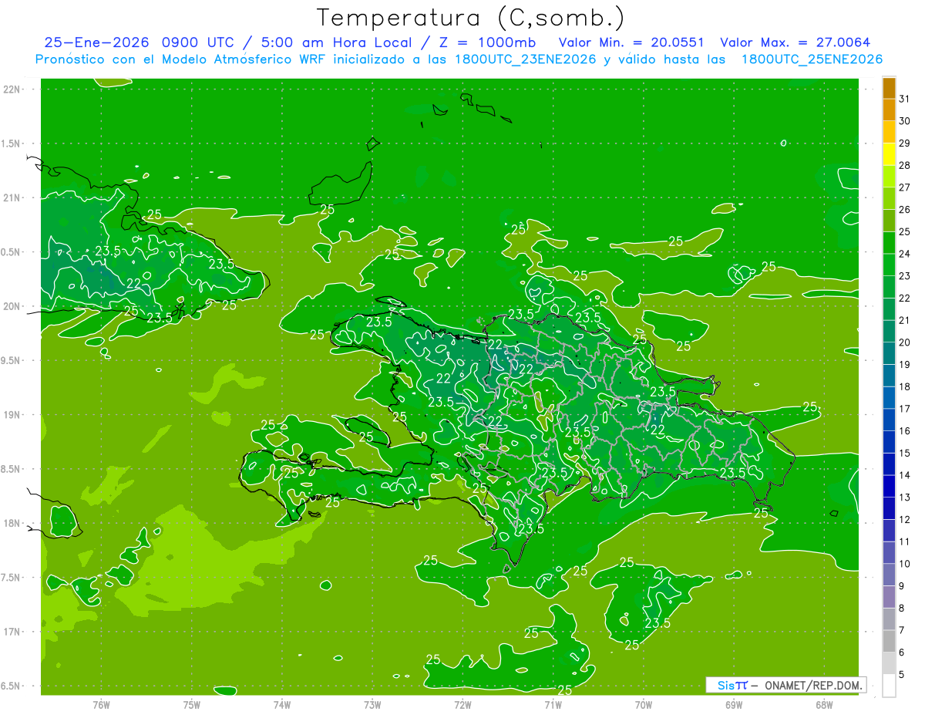The height and width of the screenshot is (715, 925).
Task: Click the 'ONAMET/REP.DOM.' credit label
Action: [x=814, y=685]
